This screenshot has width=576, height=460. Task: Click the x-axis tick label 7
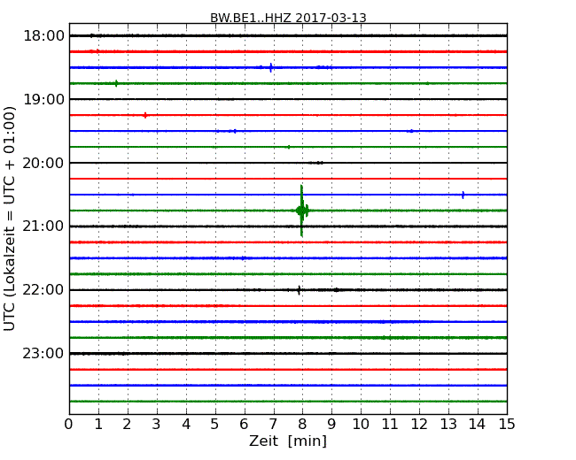[x=273, y=424]
